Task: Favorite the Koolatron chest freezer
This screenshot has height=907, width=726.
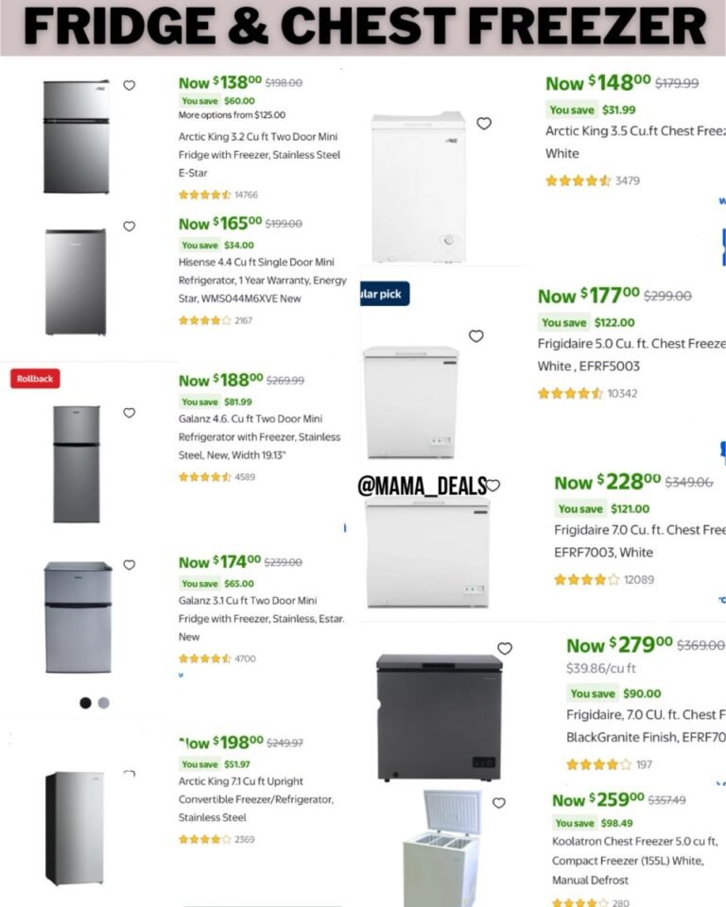Action: tap(499, 803)
